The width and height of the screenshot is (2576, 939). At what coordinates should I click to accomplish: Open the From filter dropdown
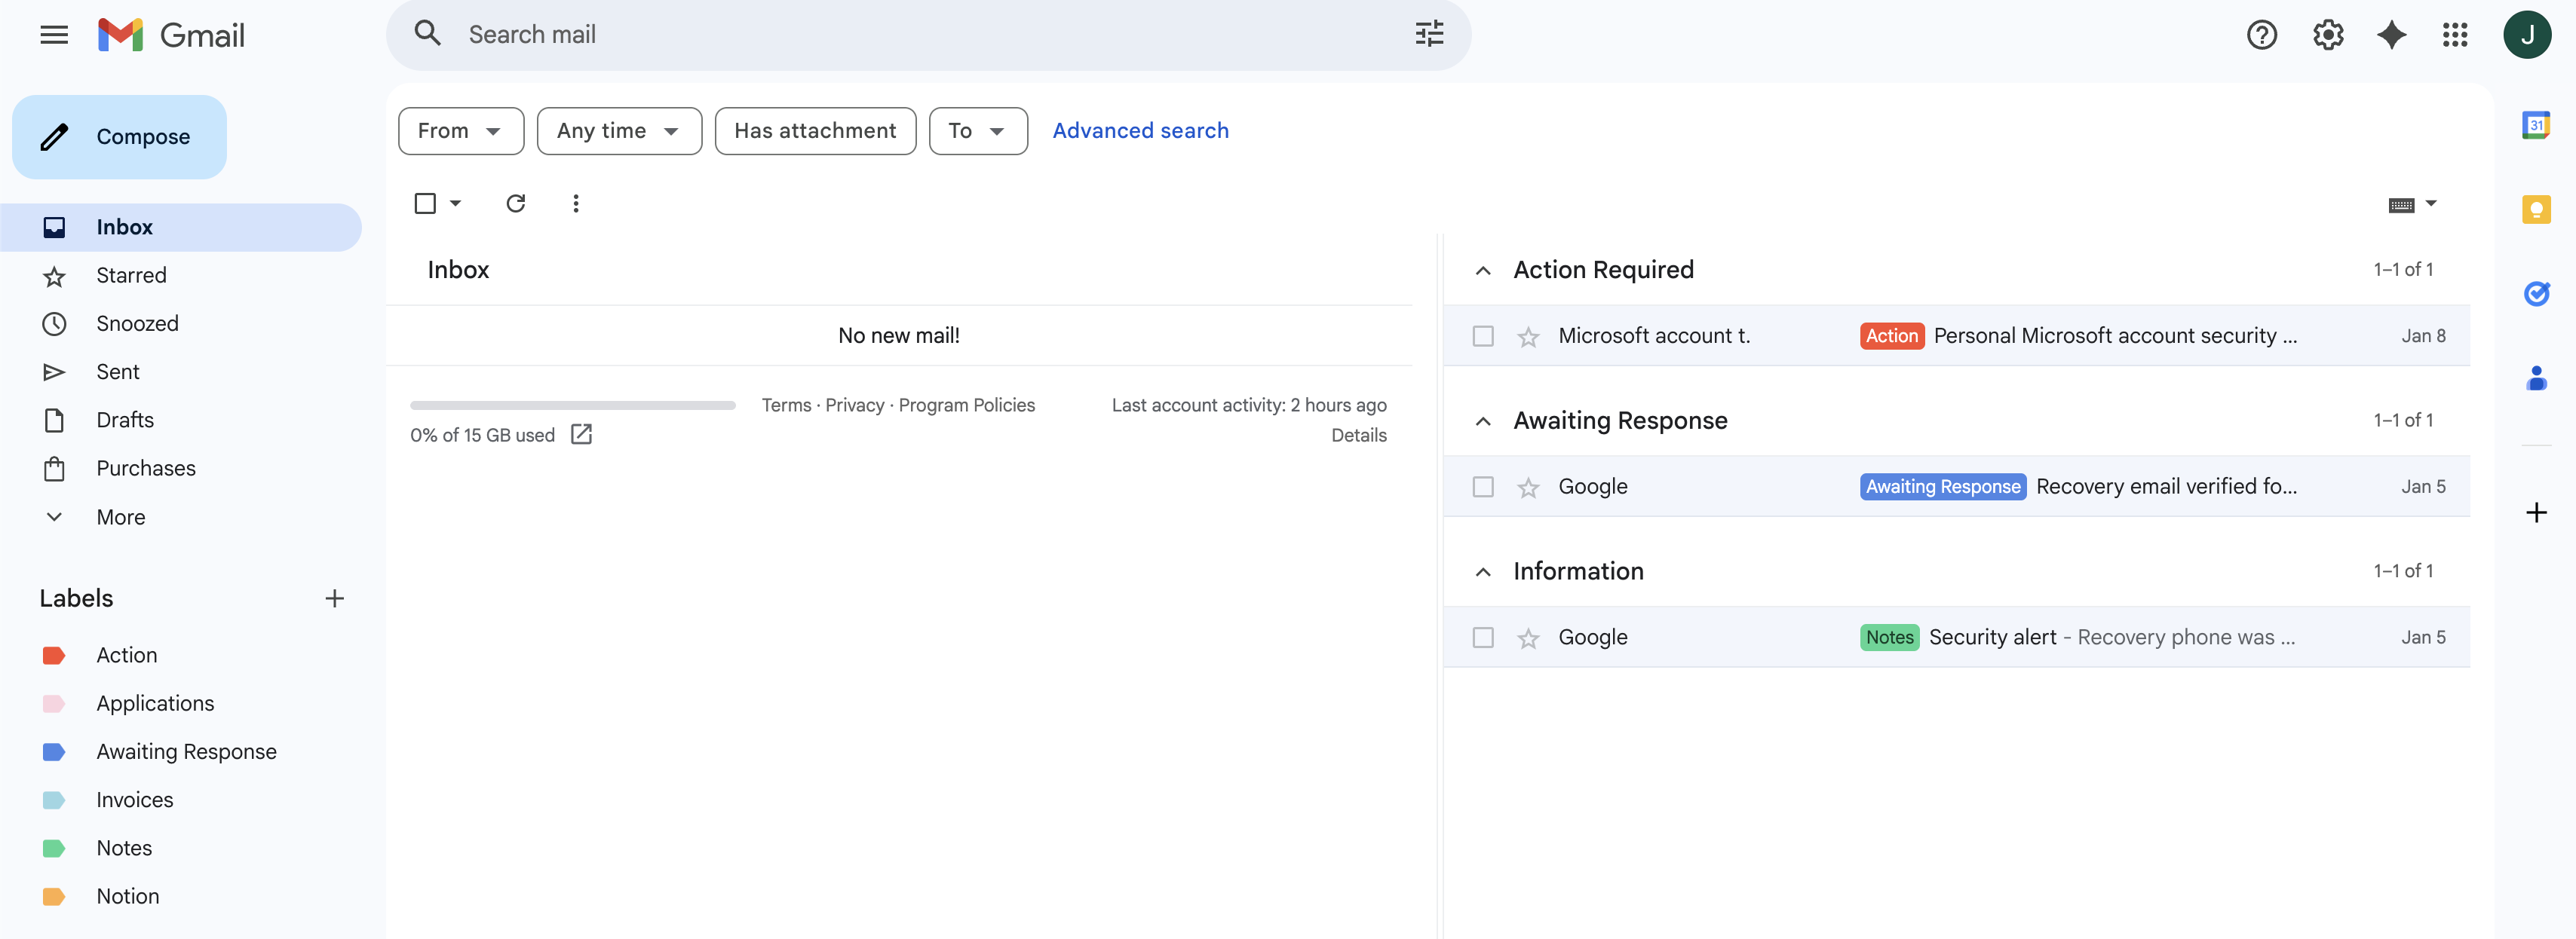pos(460,131)
